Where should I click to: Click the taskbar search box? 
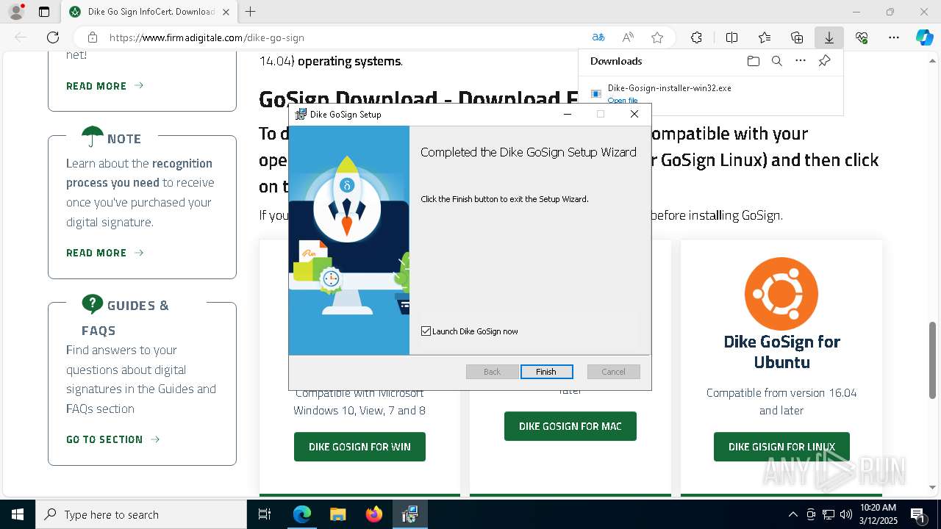[141, 514]
